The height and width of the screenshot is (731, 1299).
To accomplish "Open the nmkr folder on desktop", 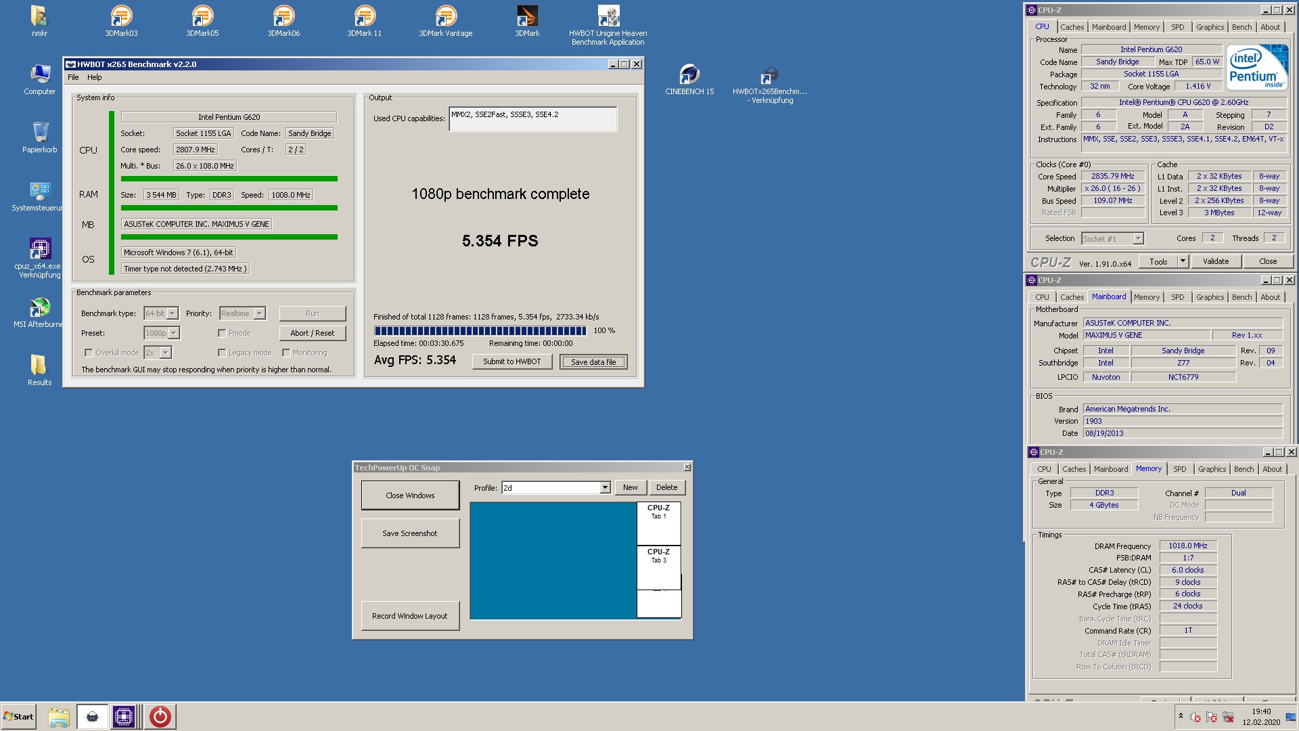I will click(x=39, y=21).
